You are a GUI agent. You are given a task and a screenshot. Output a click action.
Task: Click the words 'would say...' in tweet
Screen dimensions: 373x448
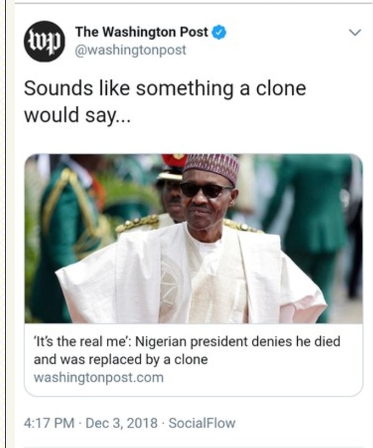tap(78, 115)
